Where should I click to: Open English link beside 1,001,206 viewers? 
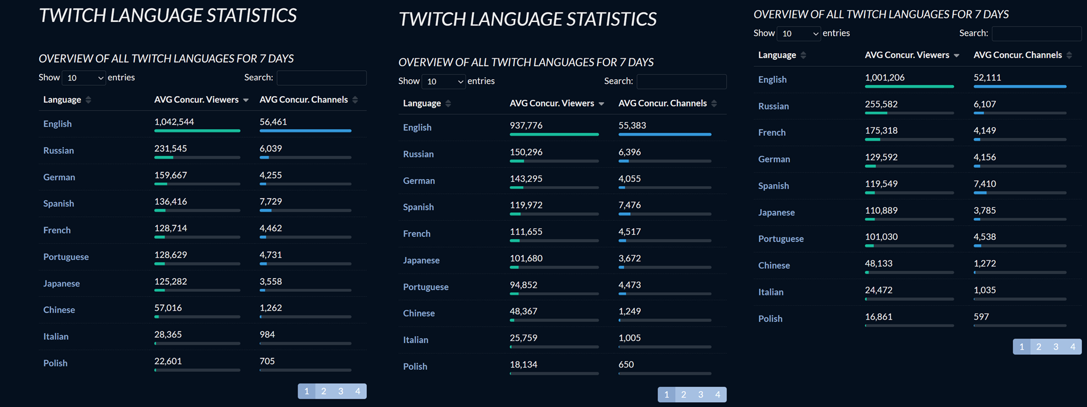(x=772, y=79)
